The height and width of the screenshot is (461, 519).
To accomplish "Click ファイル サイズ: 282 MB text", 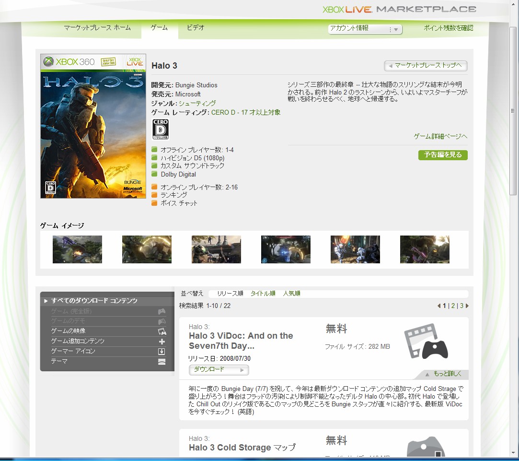I will [x=358, y=347].
